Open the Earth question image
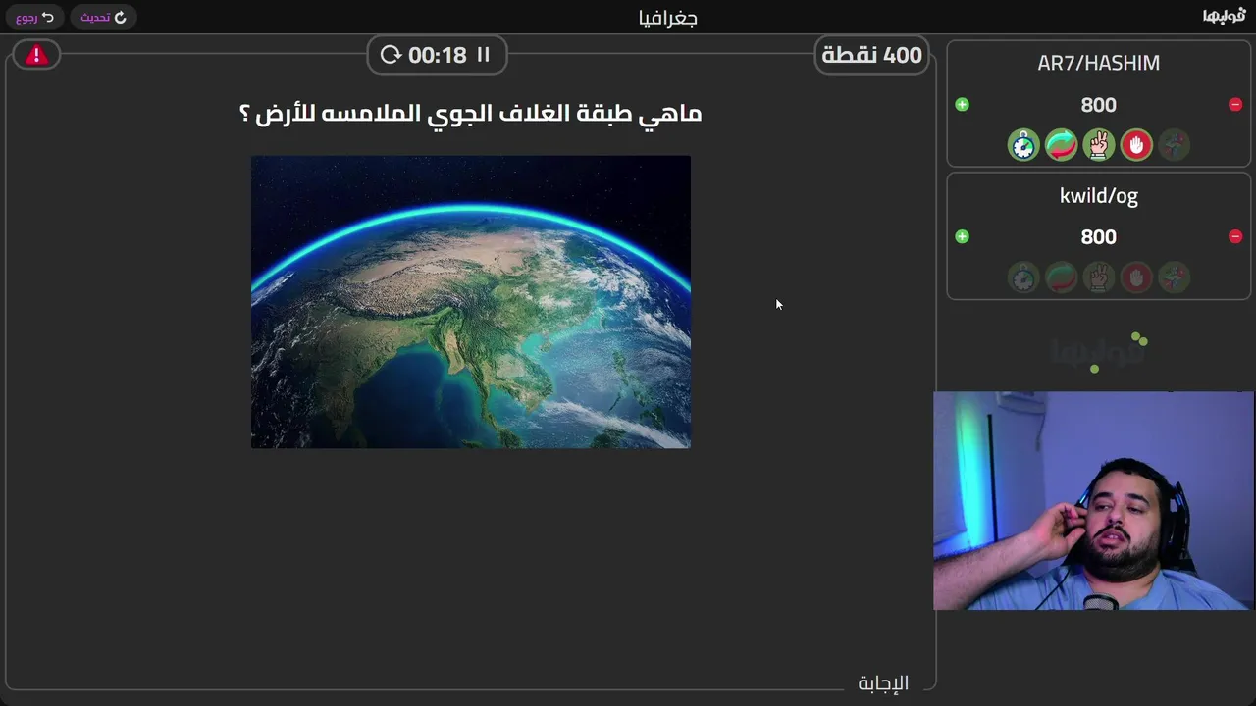The image size is (1256, 706). [471, 302]
